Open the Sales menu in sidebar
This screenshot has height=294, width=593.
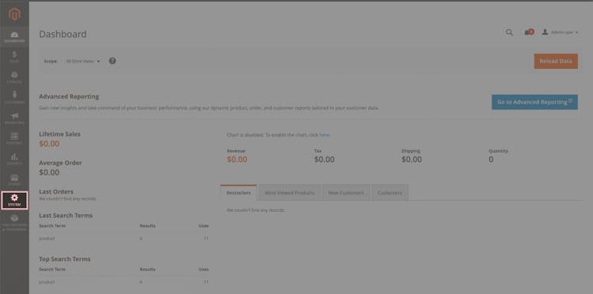pos(14,57)
